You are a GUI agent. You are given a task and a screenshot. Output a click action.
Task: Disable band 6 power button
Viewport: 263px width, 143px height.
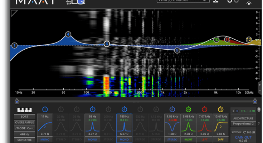pyautogui.click(x=124, y=109)
